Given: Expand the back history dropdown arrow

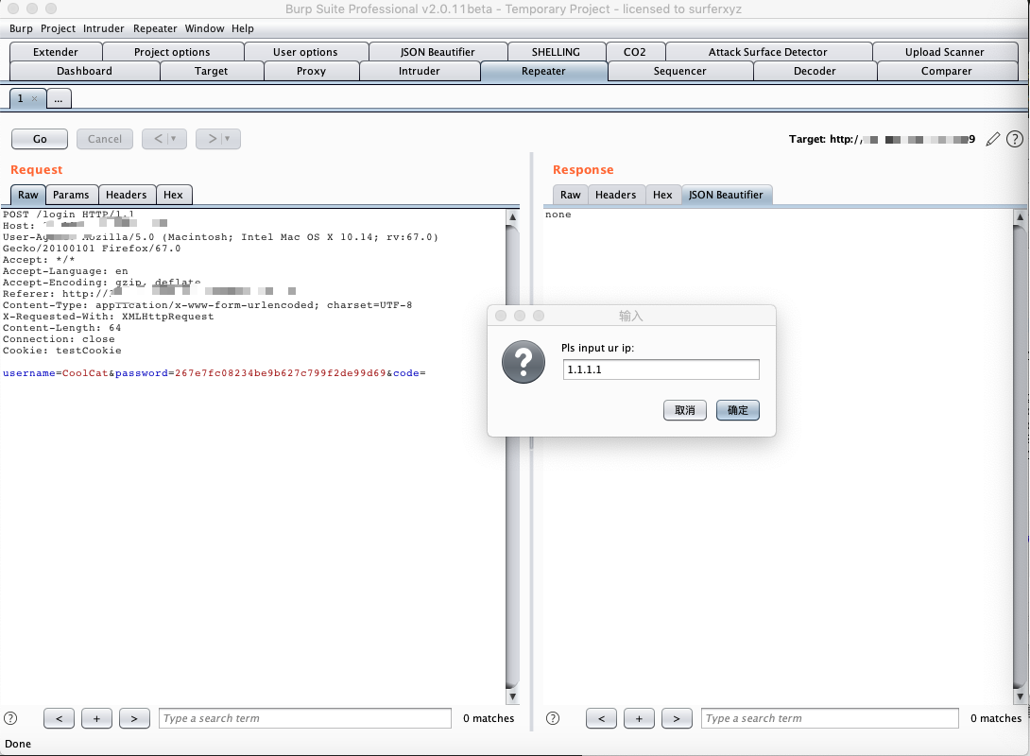Looking at the screenshot, I should point(174,139).
